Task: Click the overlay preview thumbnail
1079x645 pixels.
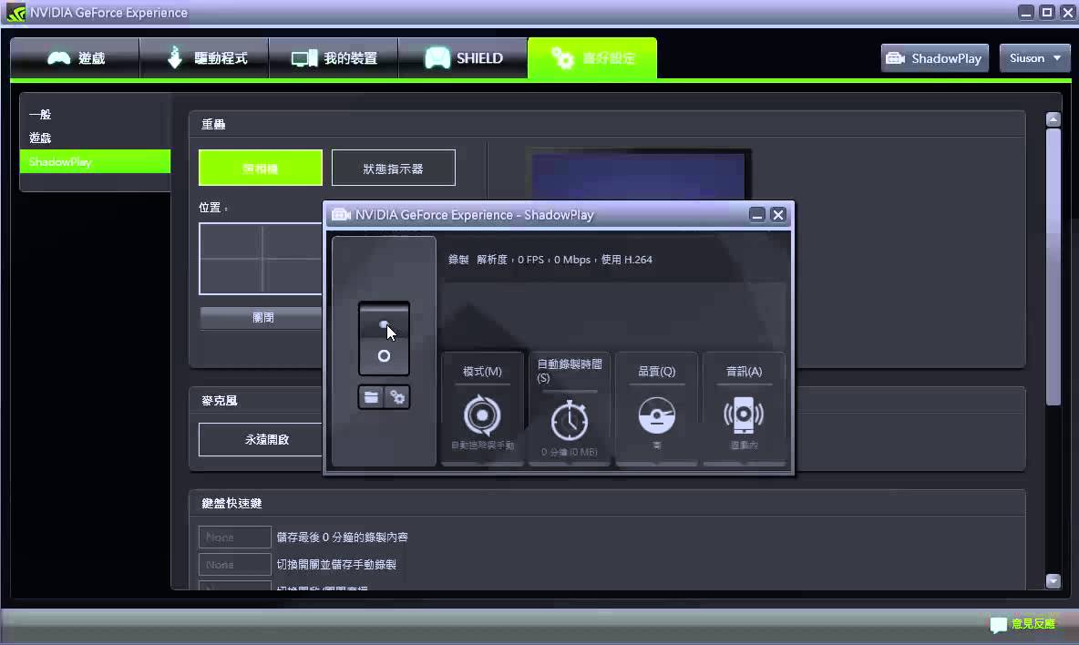Action: 639,176
